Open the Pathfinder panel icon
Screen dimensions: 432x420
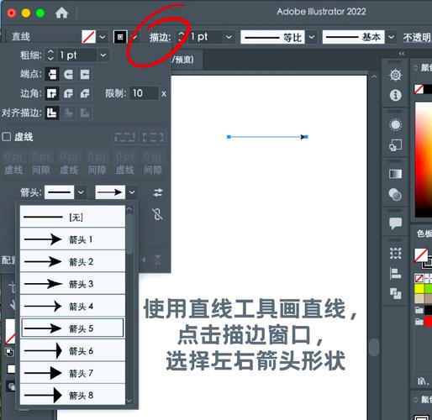[x=395, y=293]
